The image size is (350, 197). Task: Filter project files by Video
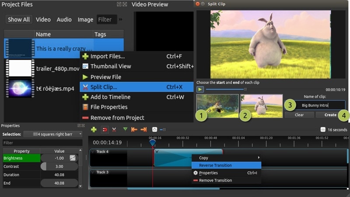coord(43,19)
